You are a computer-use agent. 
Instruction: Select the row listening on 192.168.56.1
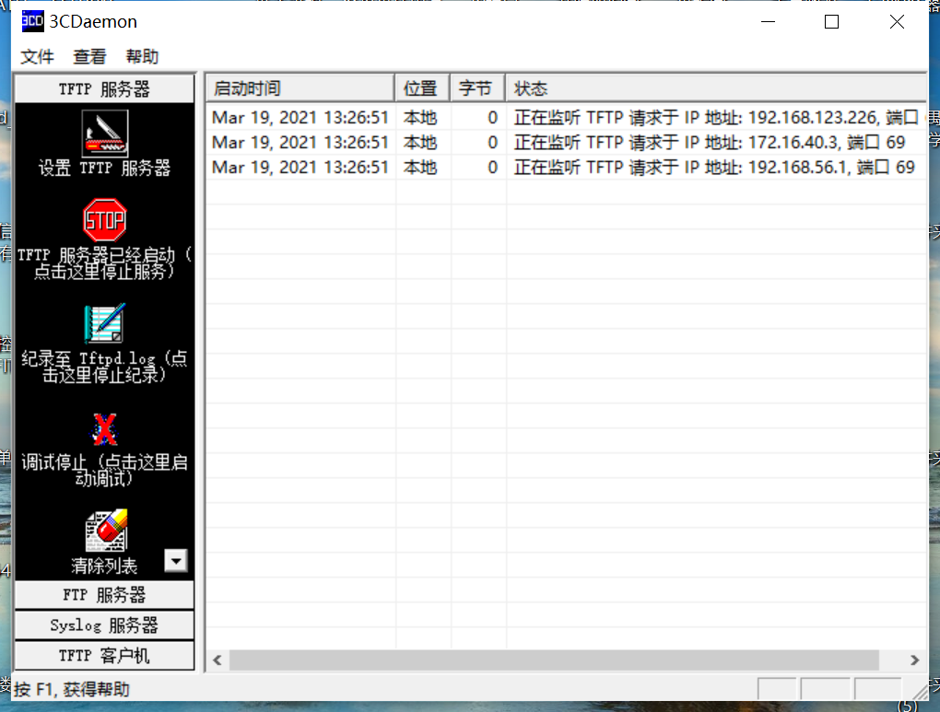pos(567,168)
